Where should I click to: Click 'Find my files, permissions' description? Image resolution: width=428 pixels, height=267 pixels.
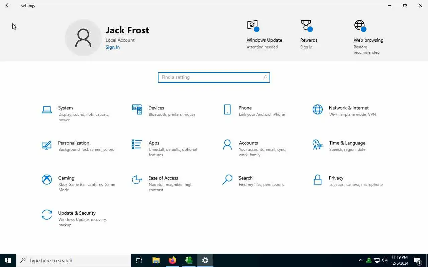click(x=261, y=185)
